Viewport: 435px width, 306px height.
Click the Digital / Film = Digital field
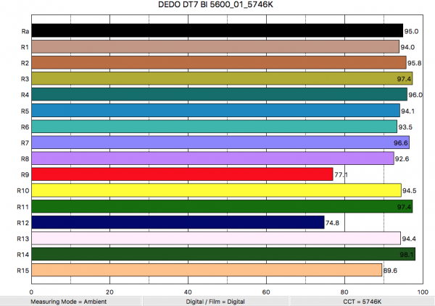(x=215, y=300)
